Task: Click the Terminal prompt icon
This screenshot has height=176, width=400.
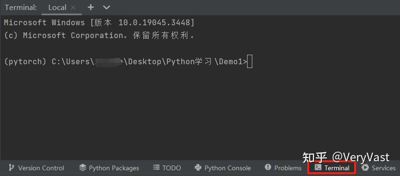Action: (x=318, y=167)
